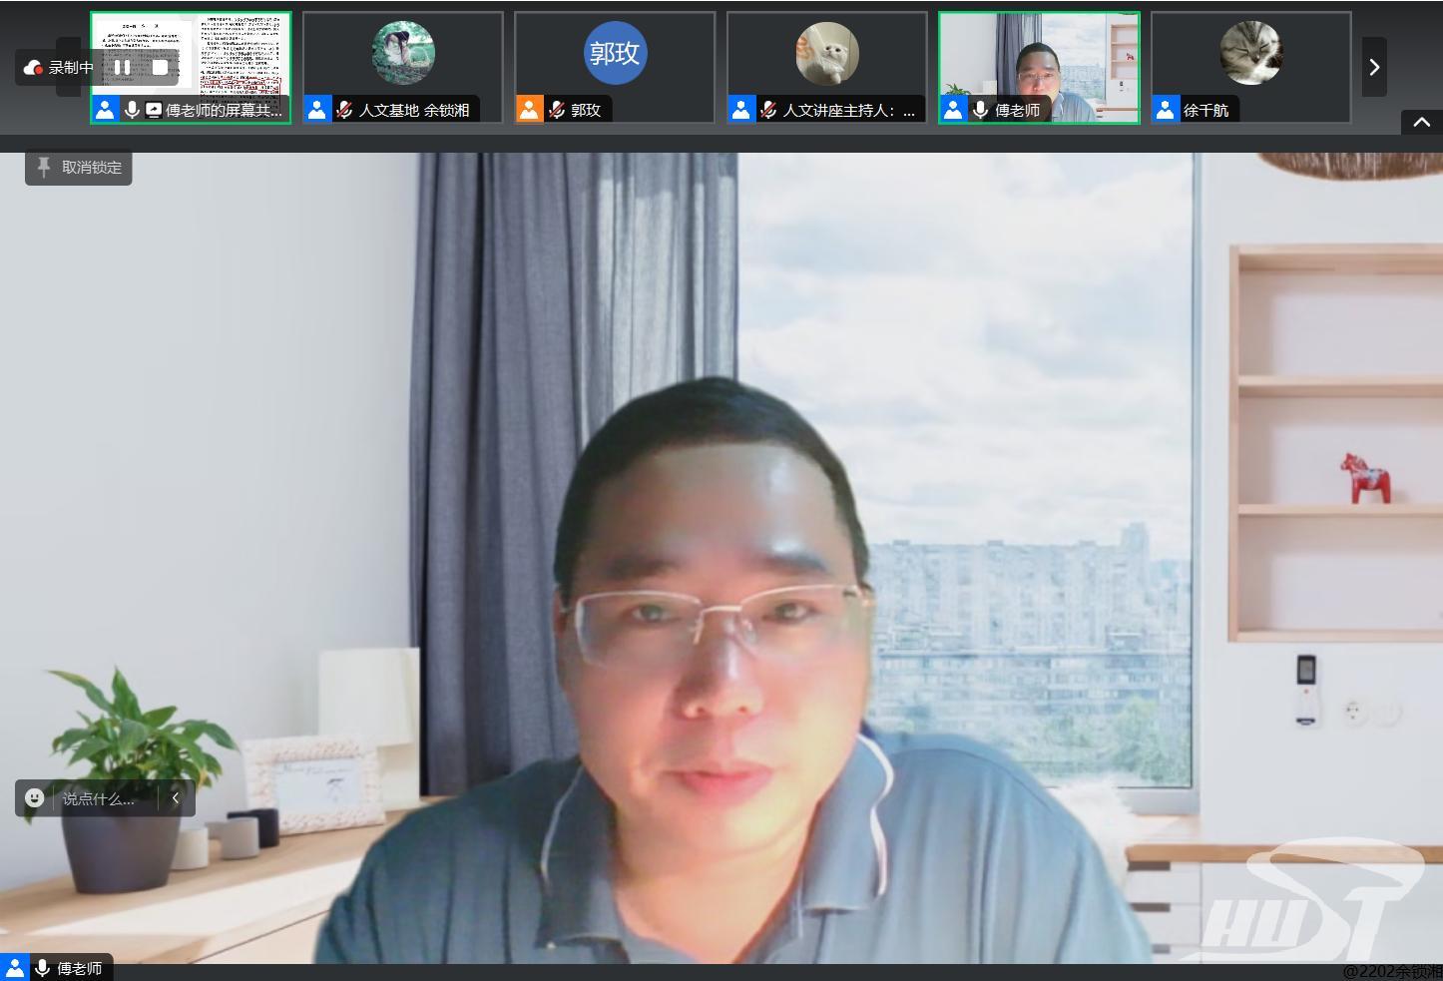Click the cloud recording status icon

pyautogui.click(x=33, y=67)
